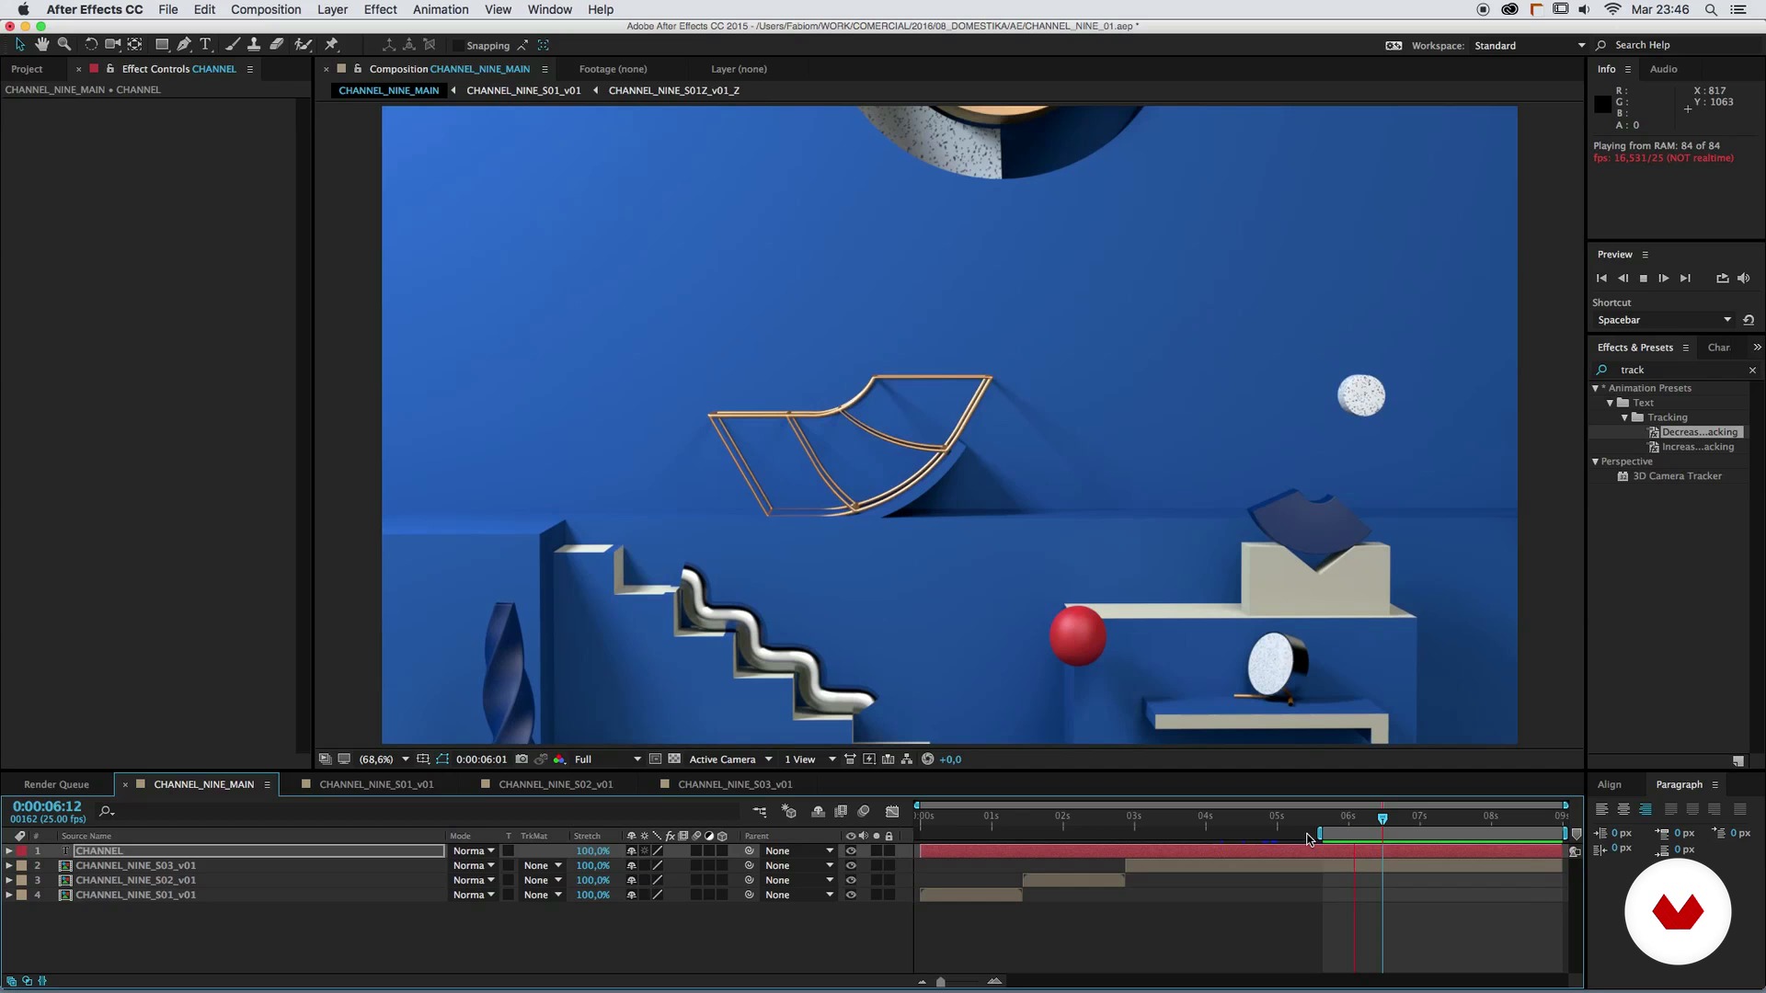
Task: Collapse the Animation Presets tree
Action: pos(1596,388)
